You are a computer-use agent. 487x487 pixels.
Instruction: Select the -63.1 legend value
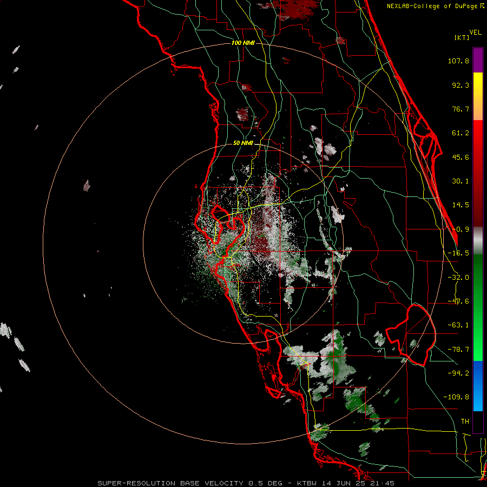[x=458, y=325]
